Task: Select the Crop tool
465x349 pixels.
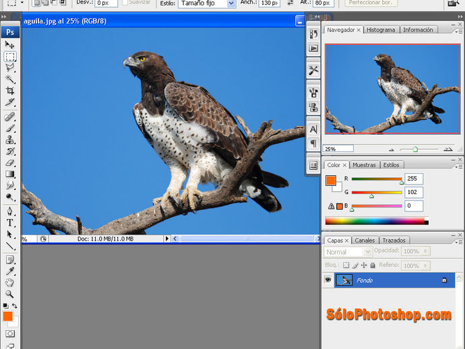Action: click(10, 90)
